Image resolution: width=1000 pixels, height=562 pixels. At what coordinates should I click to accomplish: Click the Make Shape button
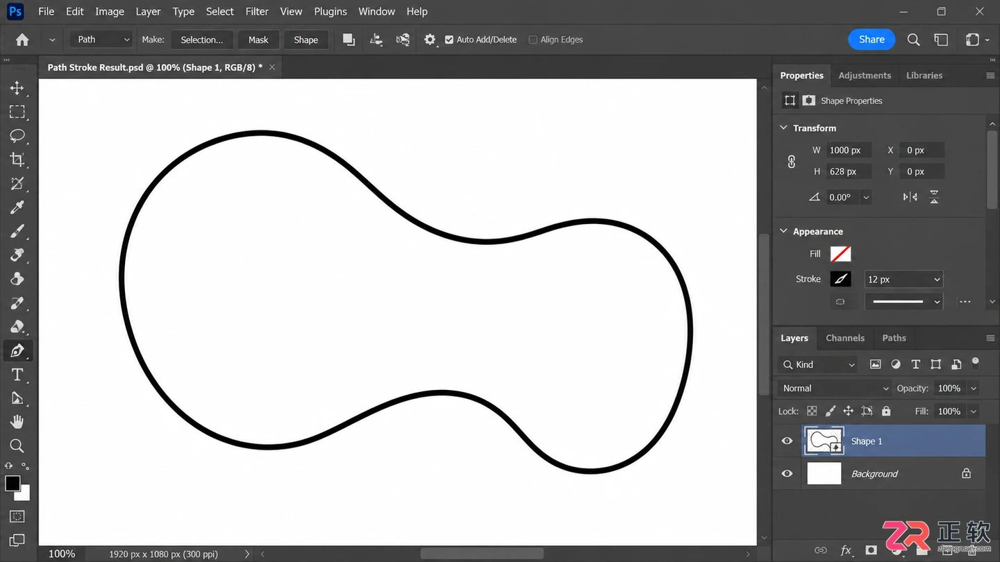[x=306, y=40]
